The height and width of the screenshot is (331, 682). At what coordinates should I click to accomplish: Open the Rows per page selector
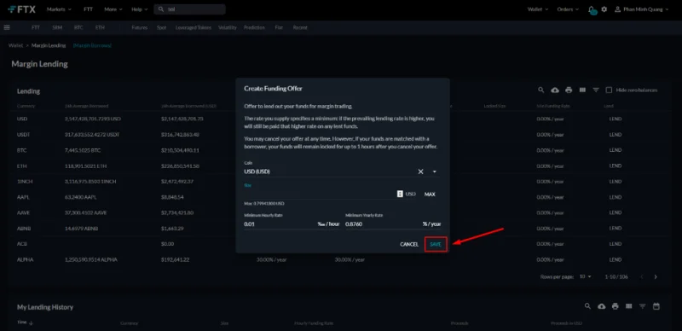585,277
